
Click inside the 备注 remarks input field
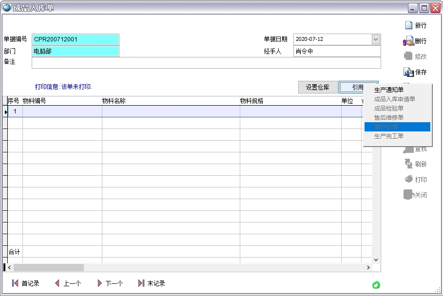pyautogui.click(x=195, y=63)
